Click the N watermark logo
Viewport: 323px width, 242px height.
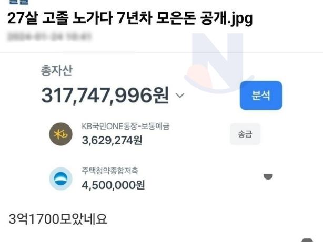click(x=219, y=62)
